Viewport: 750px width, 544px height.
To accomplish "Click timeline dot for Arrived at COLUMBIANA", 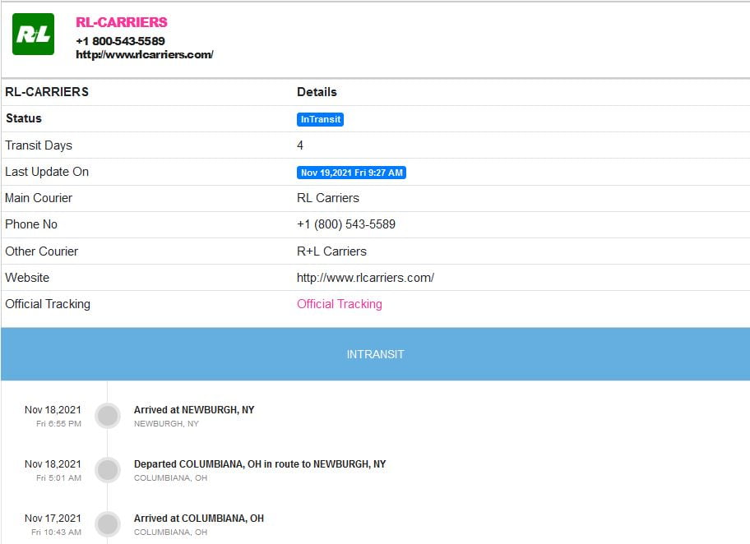I will [108, 524].
